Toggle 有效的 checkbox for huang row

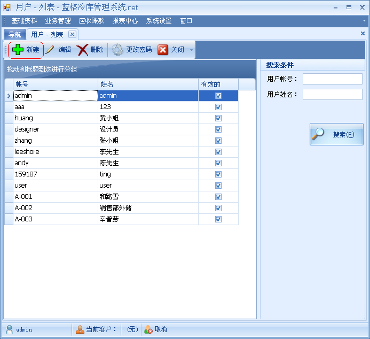tap(218, 118)
